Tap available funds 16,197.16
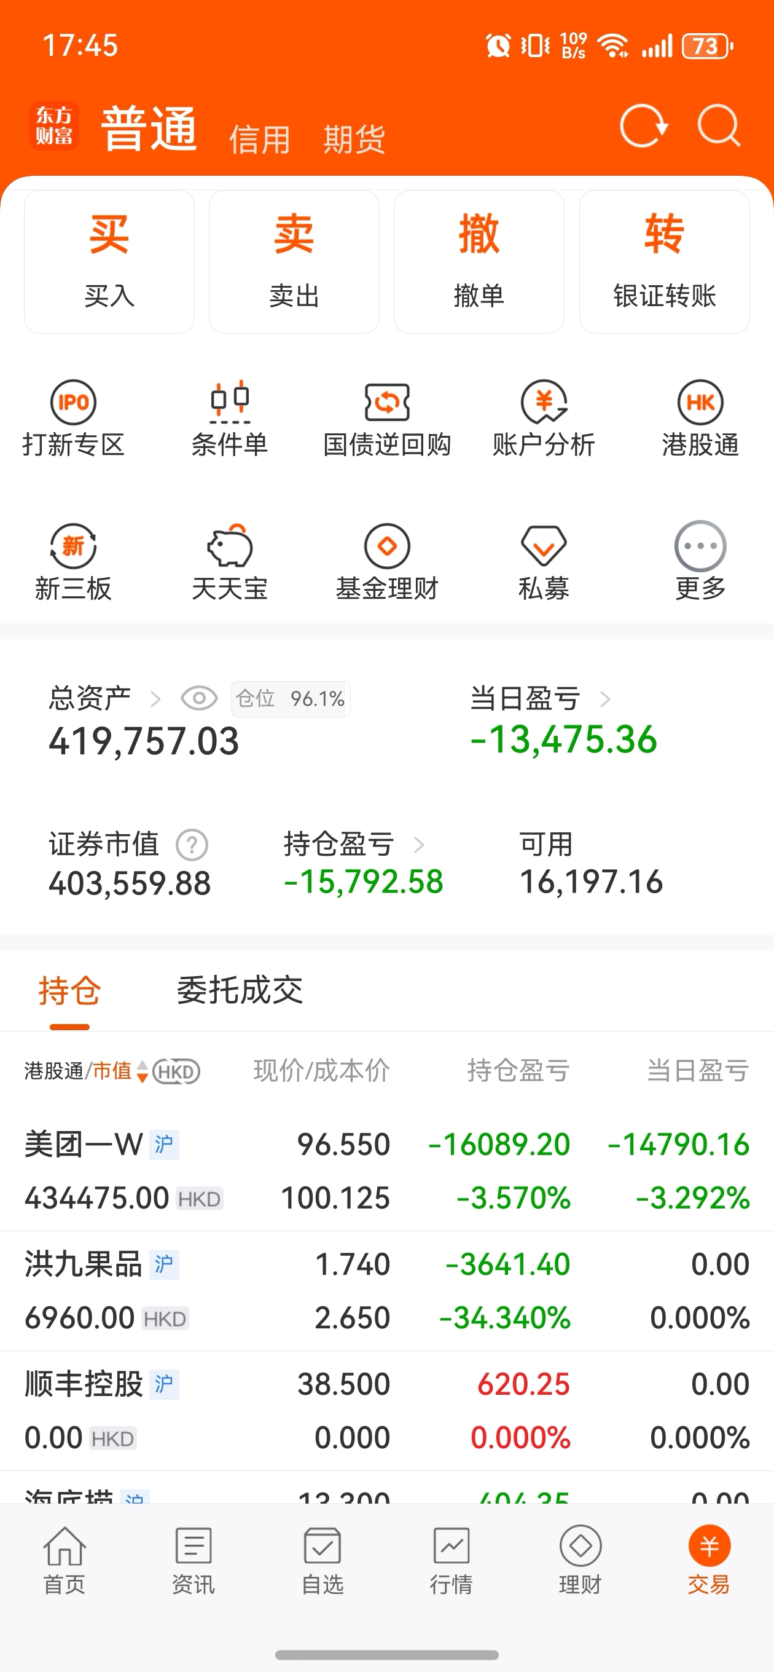 pos(591,882)
